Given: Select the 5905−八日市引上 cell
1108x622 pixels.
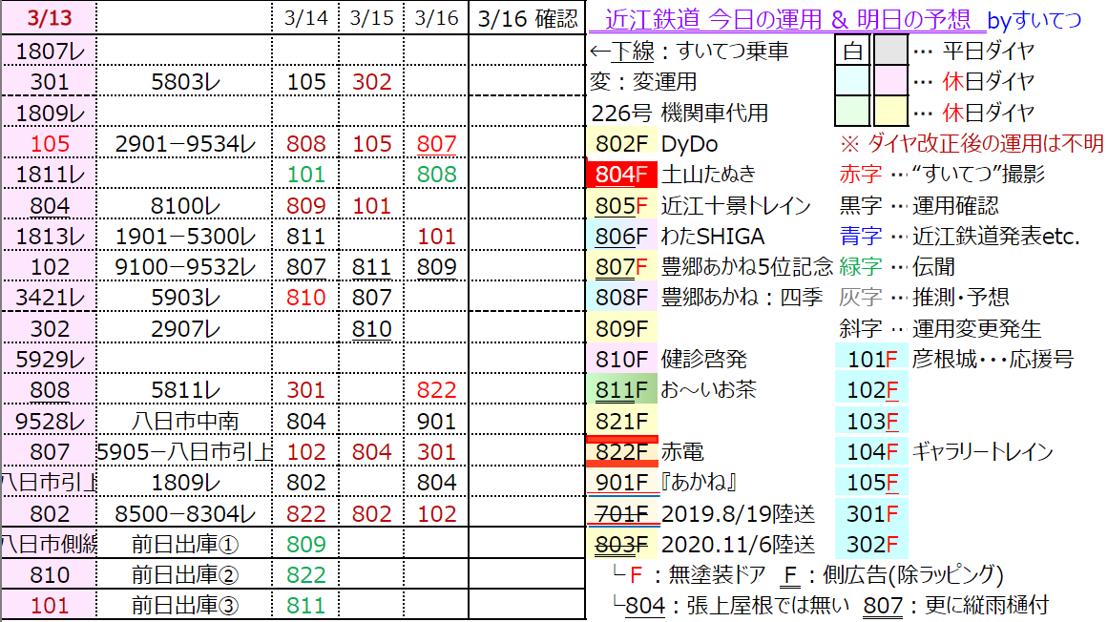Looking at the screenshot, I should [x=184, y=452].
